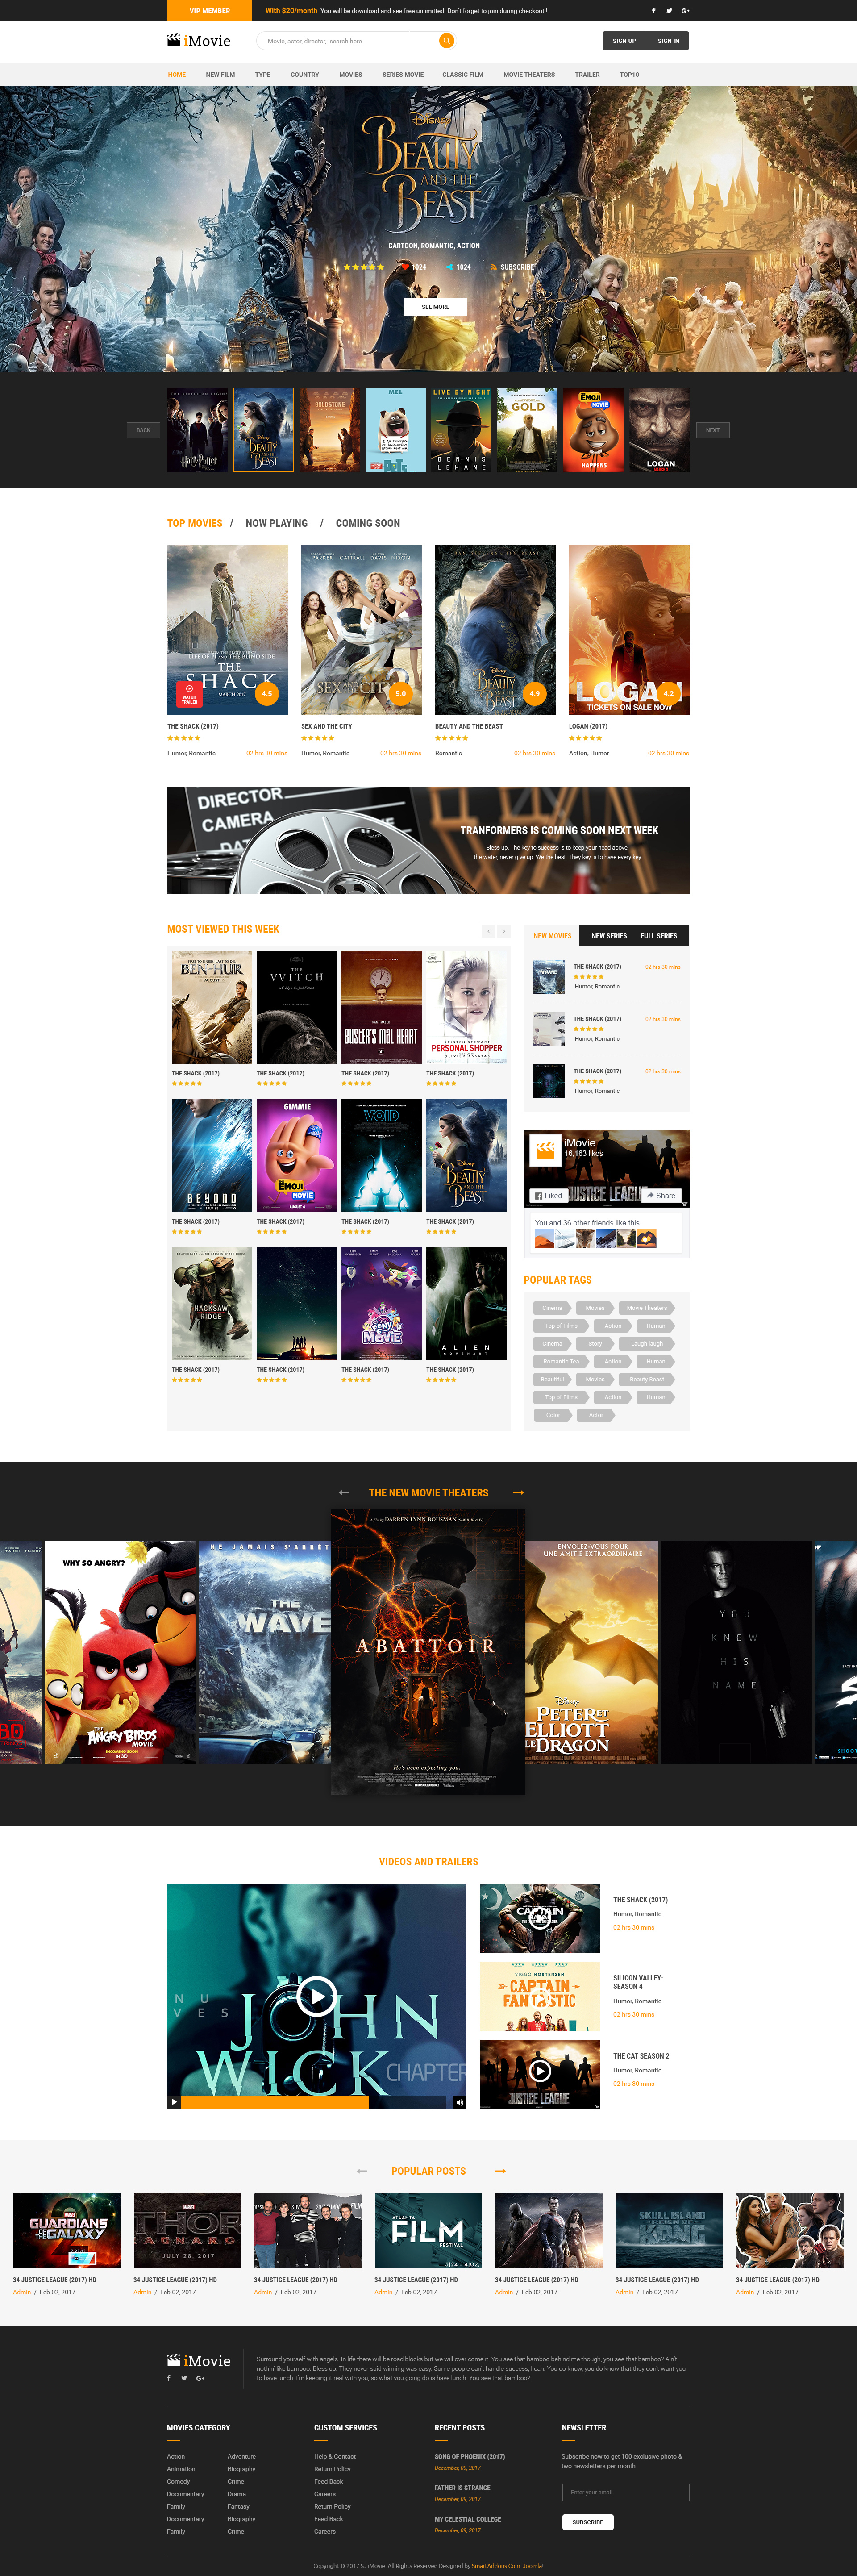Viewport: 857px width, 2576px height.
Task: Open footer Google Plus icon
Action: tap(200, 2378)
